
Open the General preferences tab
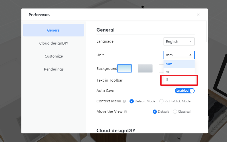tap(54, 30)
